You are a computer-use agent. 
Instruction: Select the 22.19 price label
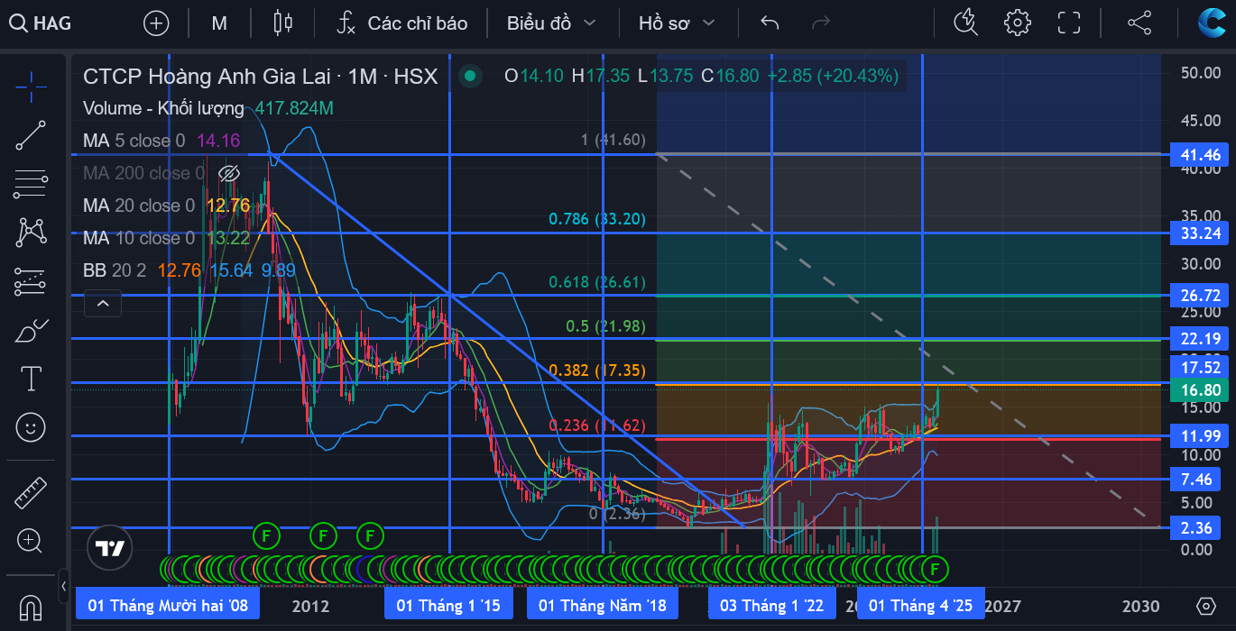pyautogui.click(x=1201, y=339)
